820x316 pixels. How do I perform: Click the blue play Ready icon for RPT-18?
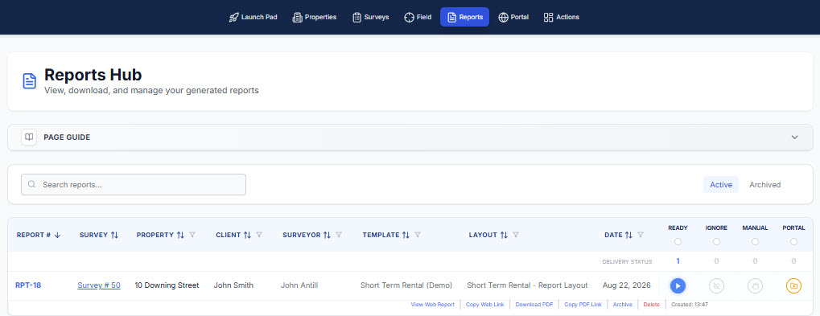[678, 285]
